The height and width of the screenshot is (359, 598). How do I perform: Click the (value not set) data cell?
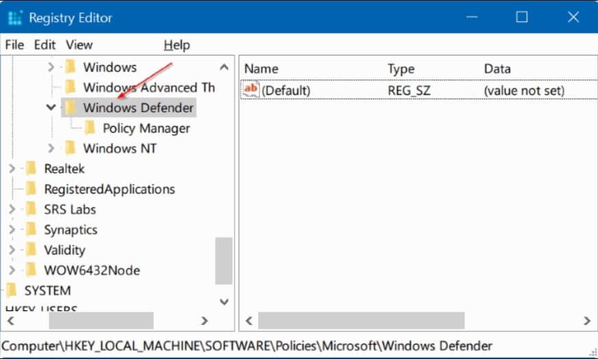click(x=524, y=90)
